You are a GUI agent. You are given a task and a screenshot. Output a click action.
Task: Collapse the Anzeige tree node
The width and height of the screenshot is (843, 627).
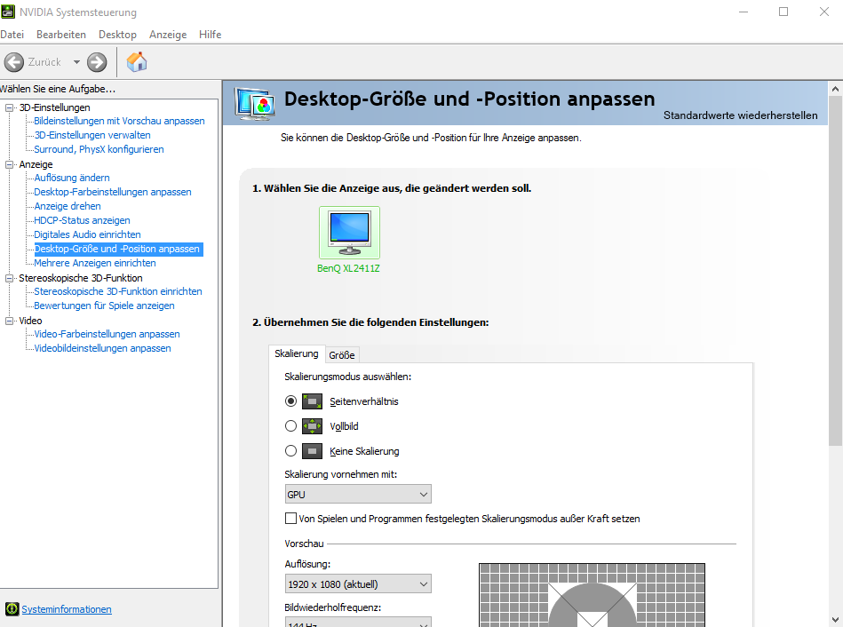[x=9, y=164]
